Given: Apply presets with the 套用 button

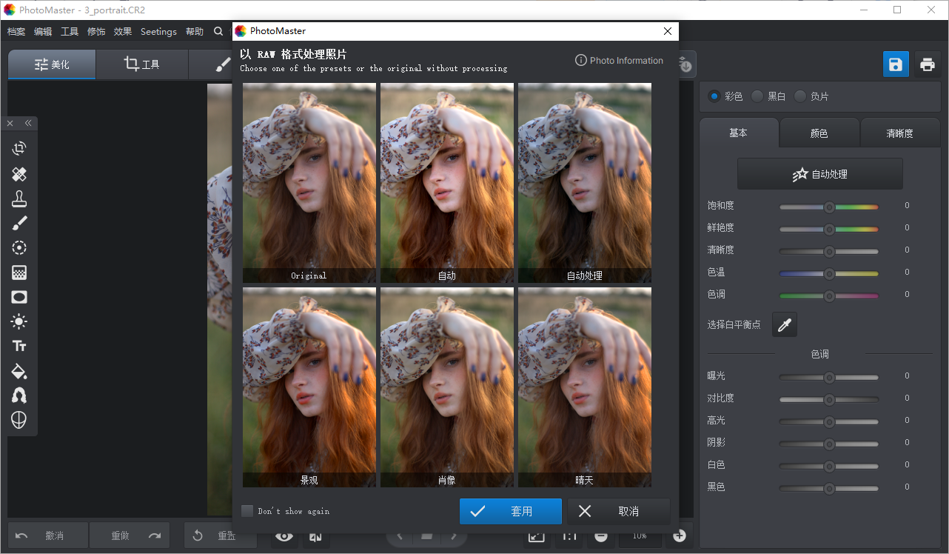Looking at the screenshot, I should 510,511.
